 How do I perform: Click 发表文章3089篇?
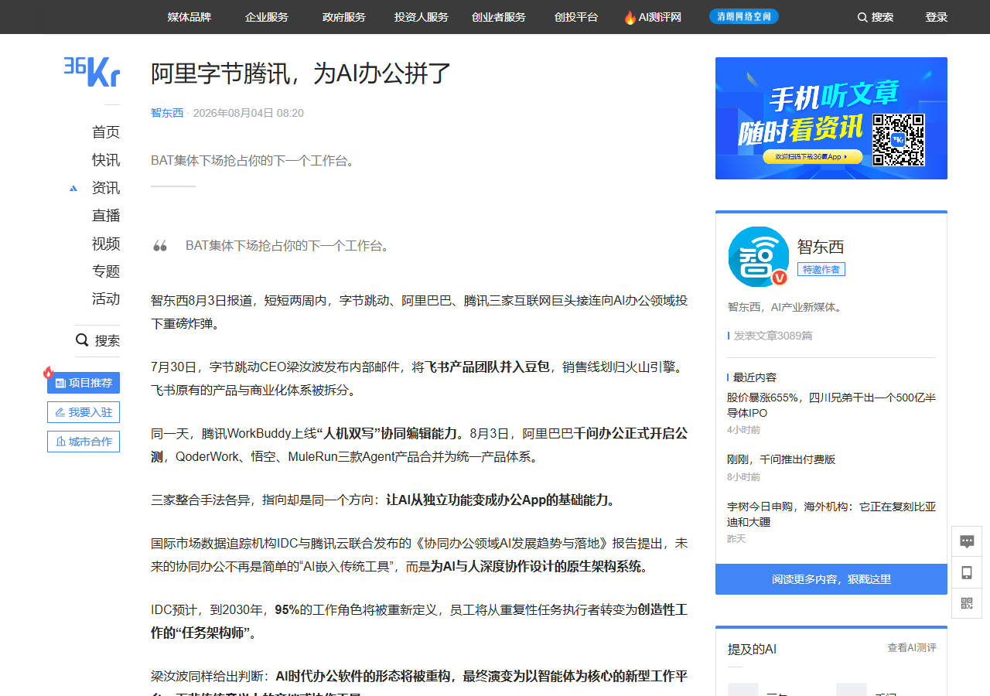point(773,336)
